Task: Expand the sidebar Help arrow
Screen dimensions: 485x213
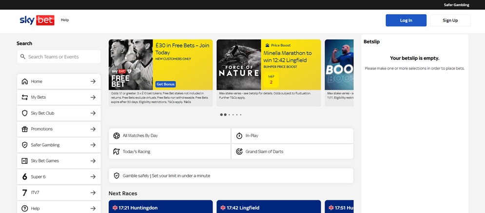Action: tap(93, 208)
